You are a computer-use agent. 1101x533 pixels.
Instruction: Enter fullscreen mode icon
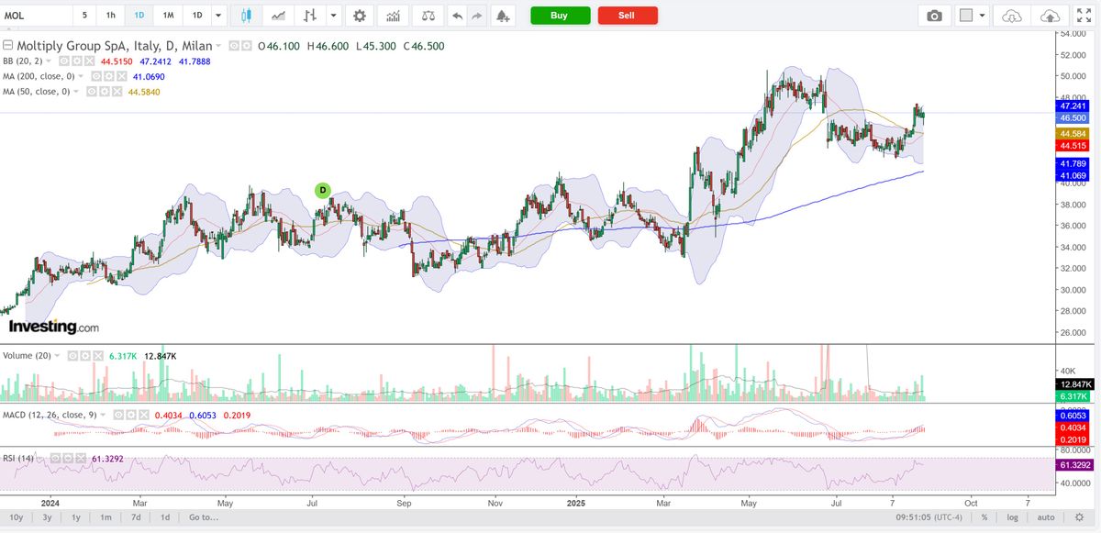(x=1084, y=16)
